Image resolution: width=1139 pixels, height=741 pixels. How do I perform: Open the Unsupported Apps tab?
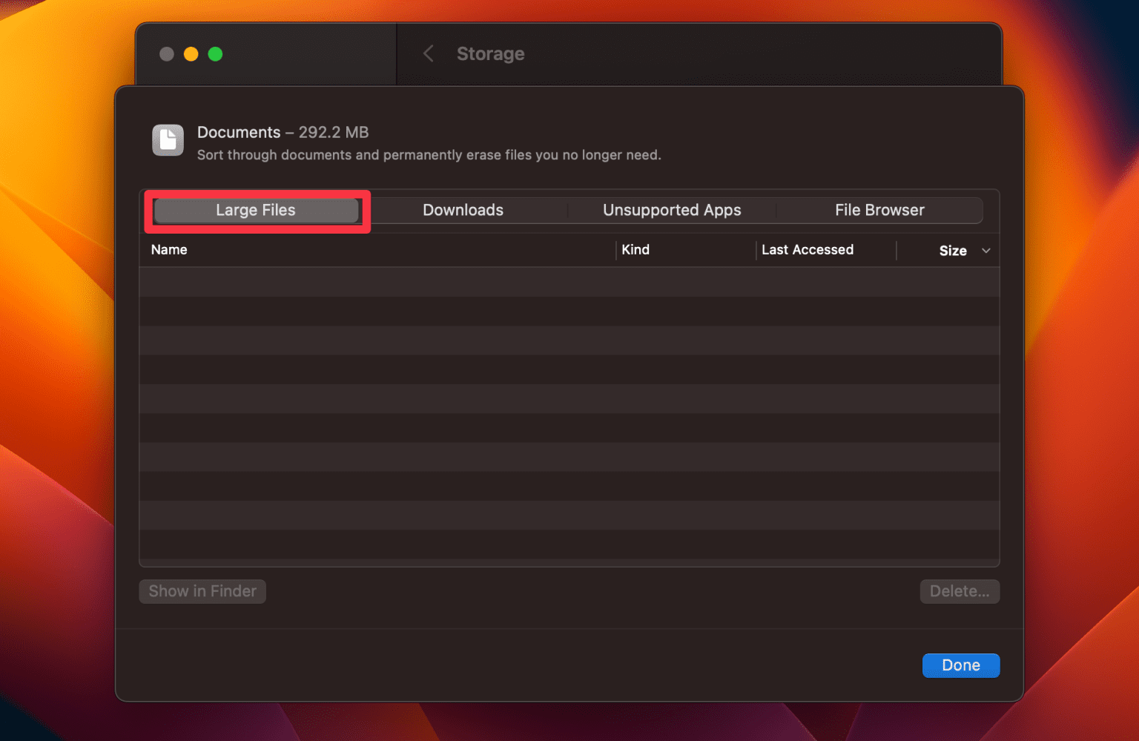(671, 210)
